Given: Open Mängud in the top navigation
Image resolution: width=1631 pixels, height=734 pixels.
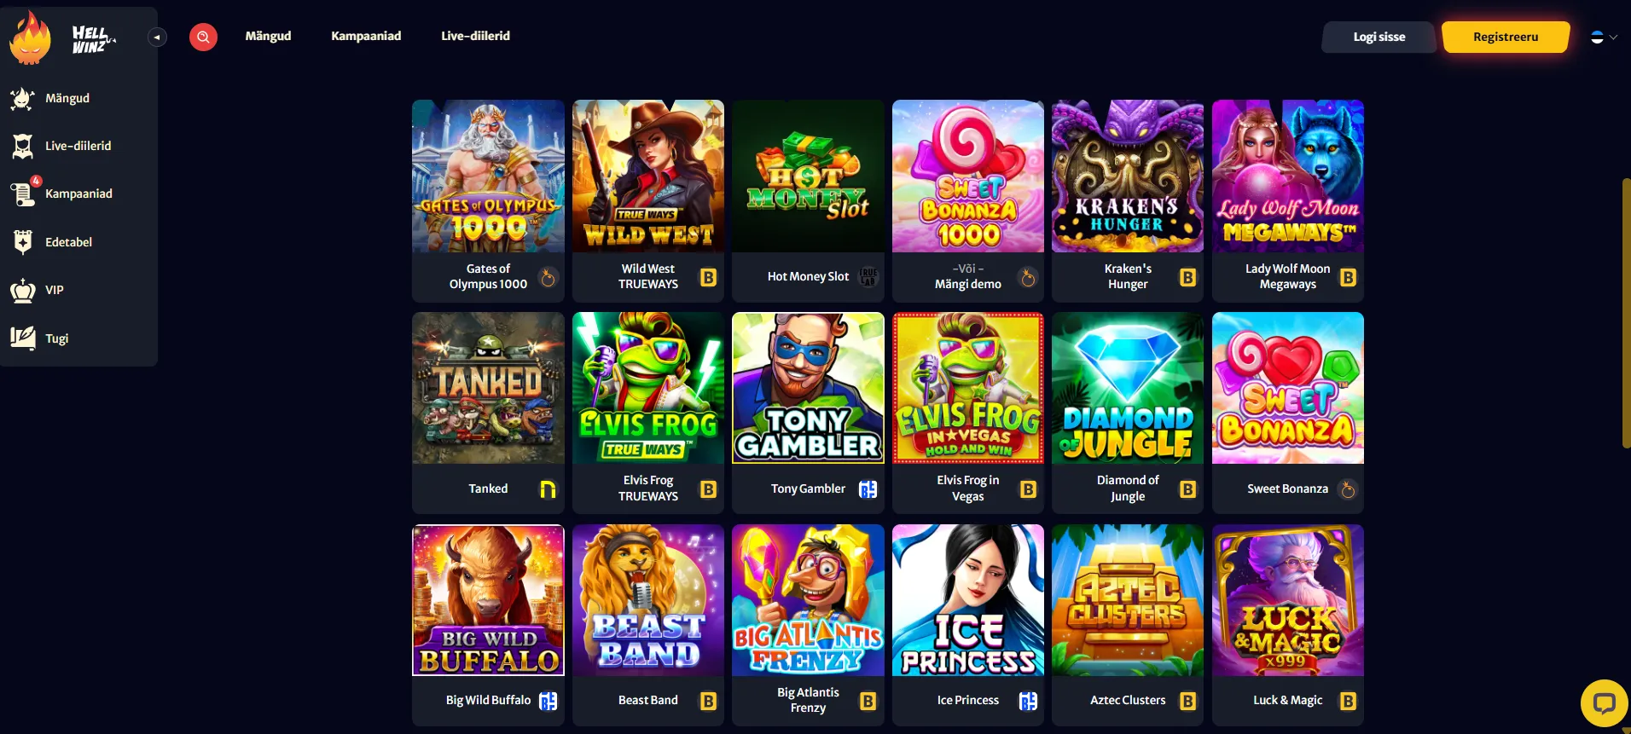Looking at the screenshot, I should click(x=268, y=36).
